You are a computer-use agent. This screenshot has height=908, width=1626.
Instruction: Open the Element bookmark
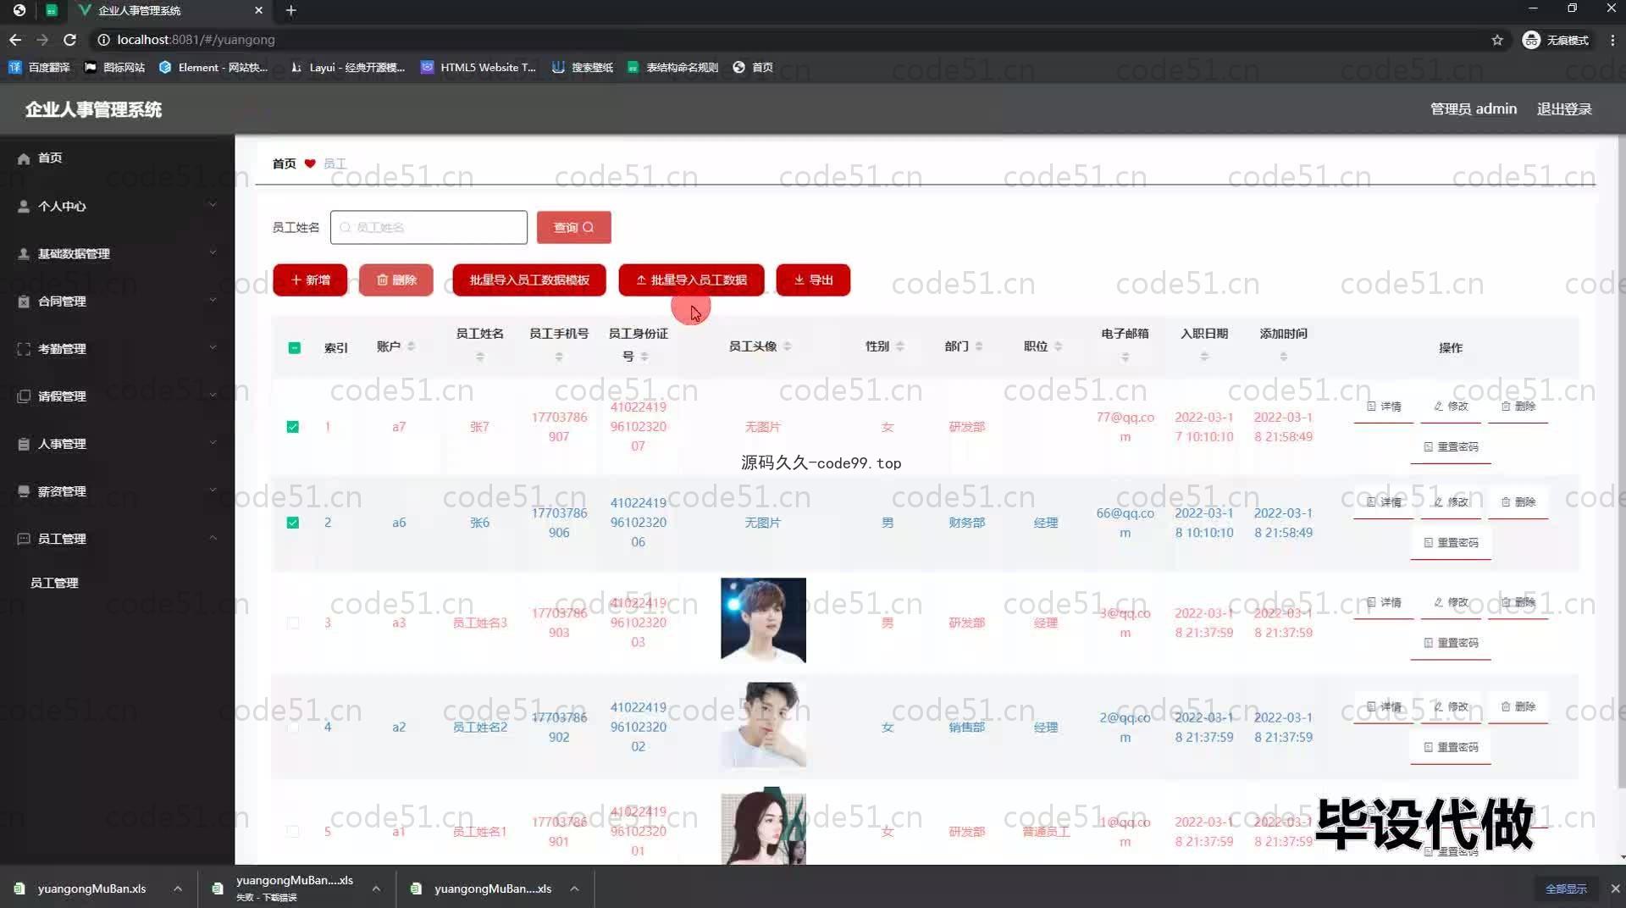pyautogui.click(x=213, y=67)
